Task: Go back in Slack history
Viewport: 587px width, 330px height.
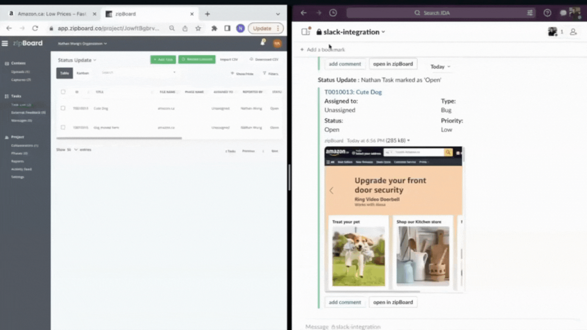Action: (303, 13)
